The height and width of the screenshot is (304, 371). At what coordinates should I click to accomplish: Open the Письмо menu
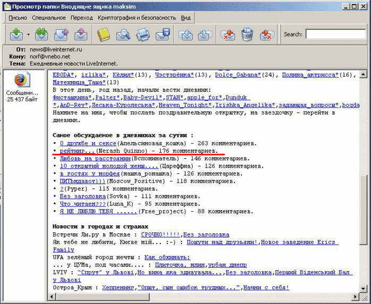(18, 18)
